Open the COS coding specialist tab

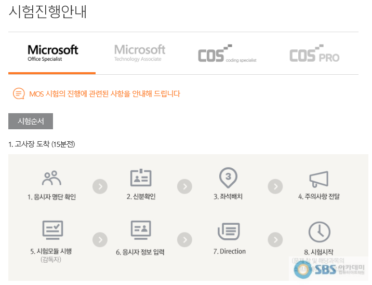(227, 53)
